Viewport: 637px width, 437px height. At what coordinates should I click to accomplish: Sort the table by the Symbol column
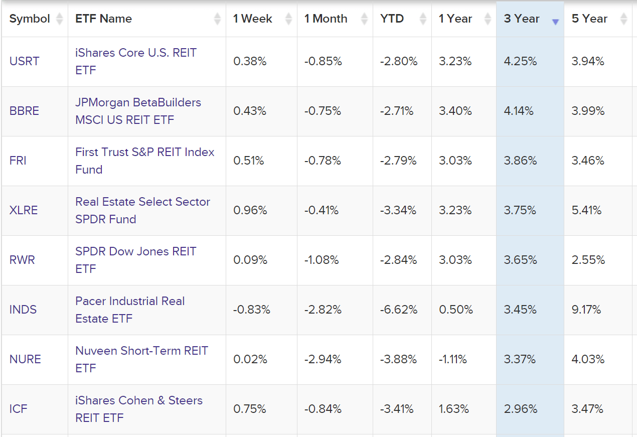(x=29, y=19)
